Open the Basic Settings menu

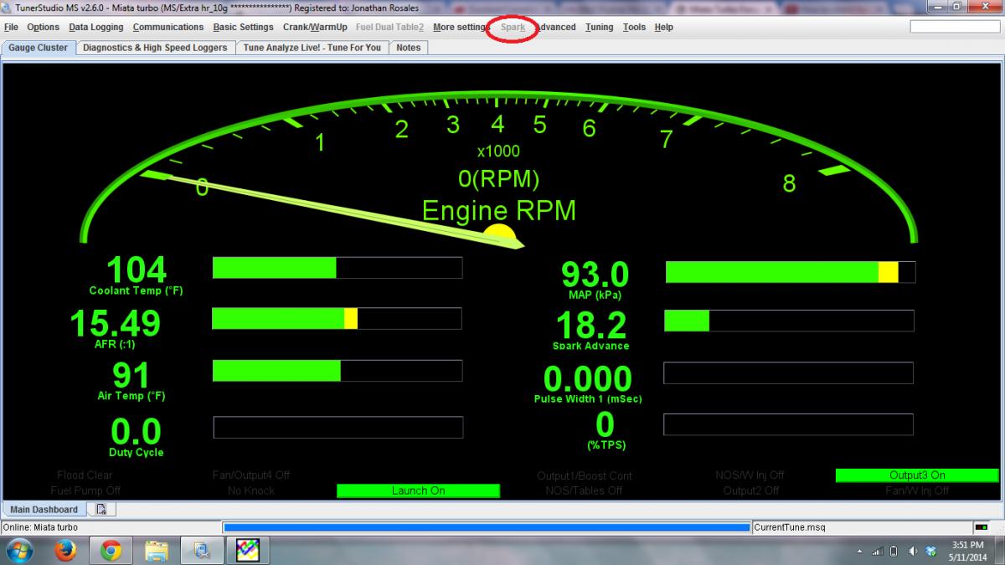click(243, 27)
